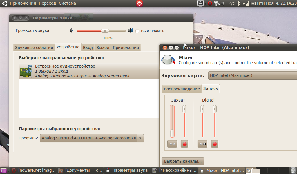Click the battery status icon

pyautogui.click(x=253, y=3)
